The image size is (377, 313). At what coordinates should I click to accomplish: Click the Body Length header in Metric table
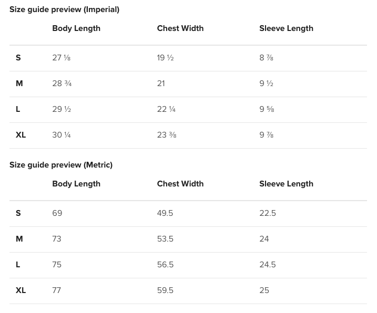(76, 184)
